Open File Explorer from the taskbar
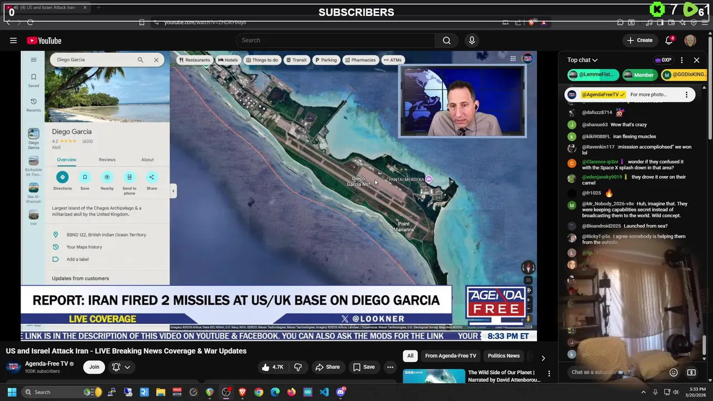713x401 pixels. [160, 392]
